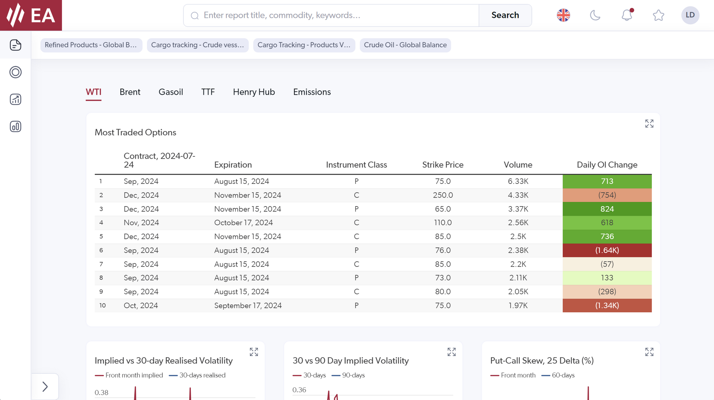Expand 30 vs 90 Day Implied Volatility chart
Viewport: 714px width, 400px height.
(451, 352)
